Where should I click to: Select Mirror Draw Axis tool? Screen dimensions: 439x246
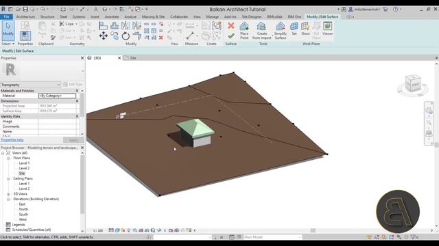click(137, 26)
